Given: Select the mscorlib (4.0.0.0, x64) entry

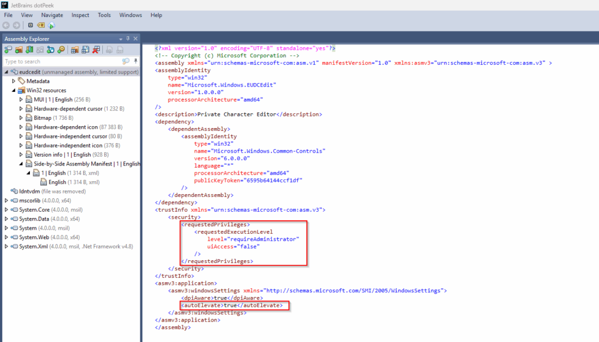Looking at the screenshot, I should pyautogui.click(x=45, y=201).
